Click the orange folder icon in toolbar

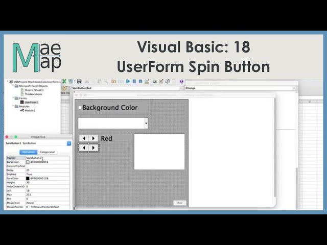113,82
